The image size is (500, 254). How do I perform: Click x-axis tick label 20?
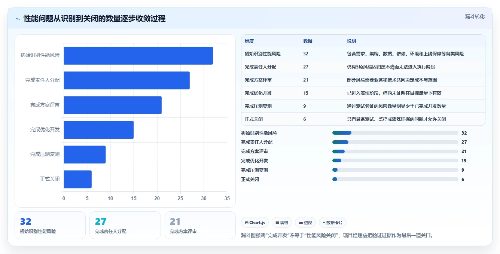click(x=157, y=198)
